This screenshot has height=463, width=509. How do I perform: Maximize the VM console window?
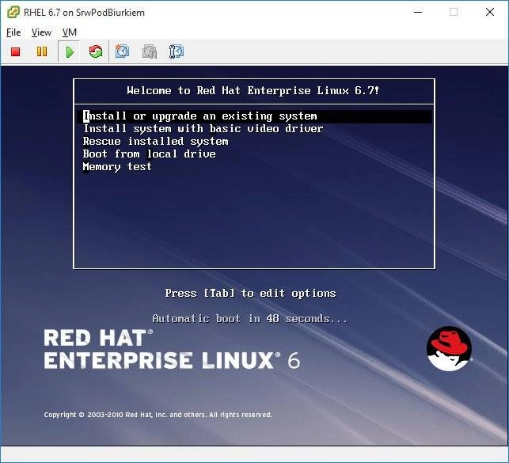pyautogui.click(x=454, y=13)
